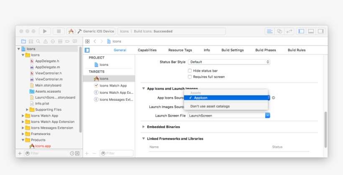Click the project navigator Filter field
Image resolution: width=343 pixels, height=175 pixels.
tap(46, 153)
